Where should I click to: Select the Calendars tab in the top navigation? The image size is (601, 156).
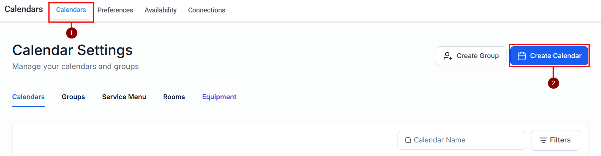coord(71,10)
